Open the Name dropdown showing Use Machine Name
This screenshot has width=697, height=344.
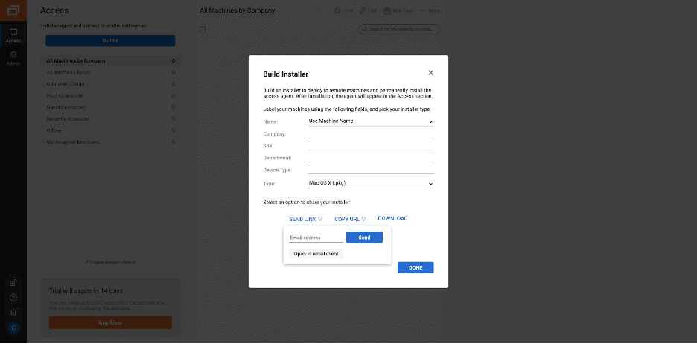(370, 121)
